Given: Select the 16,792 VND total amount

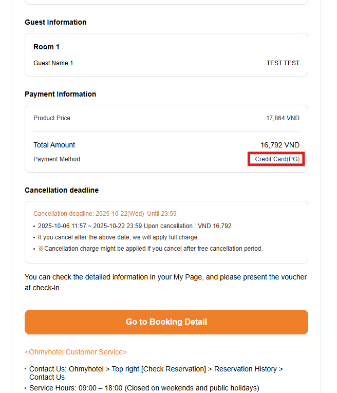Looking at the screenshot, I should pyautogui.click(x=279, y=145).
